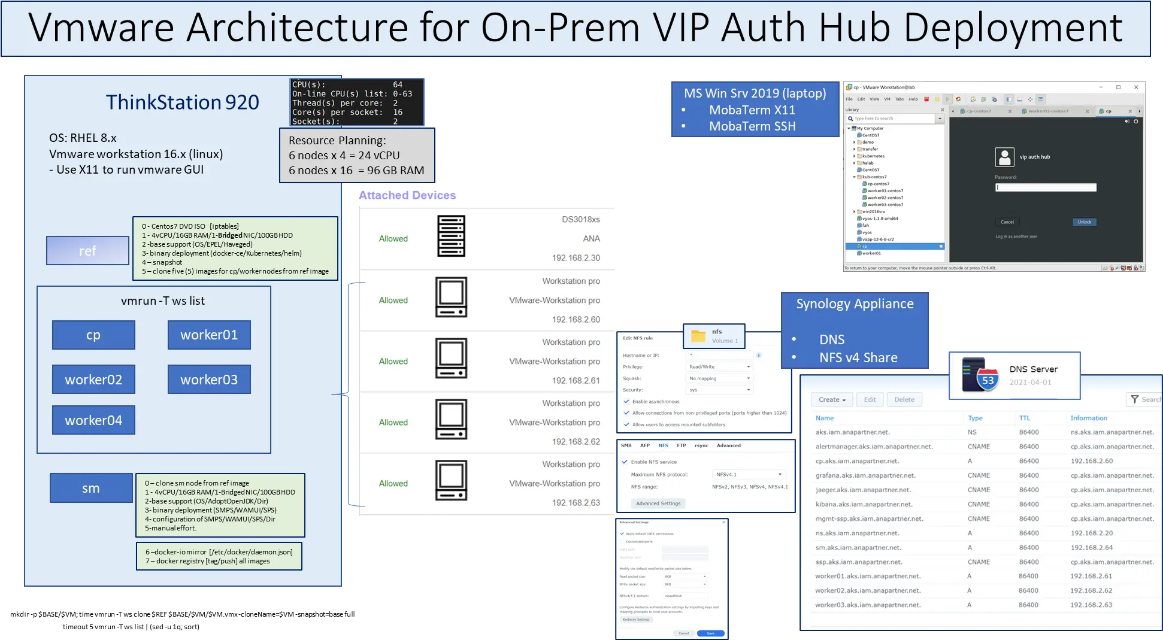Open the Maximum NFS protocol dropdown

749,474
